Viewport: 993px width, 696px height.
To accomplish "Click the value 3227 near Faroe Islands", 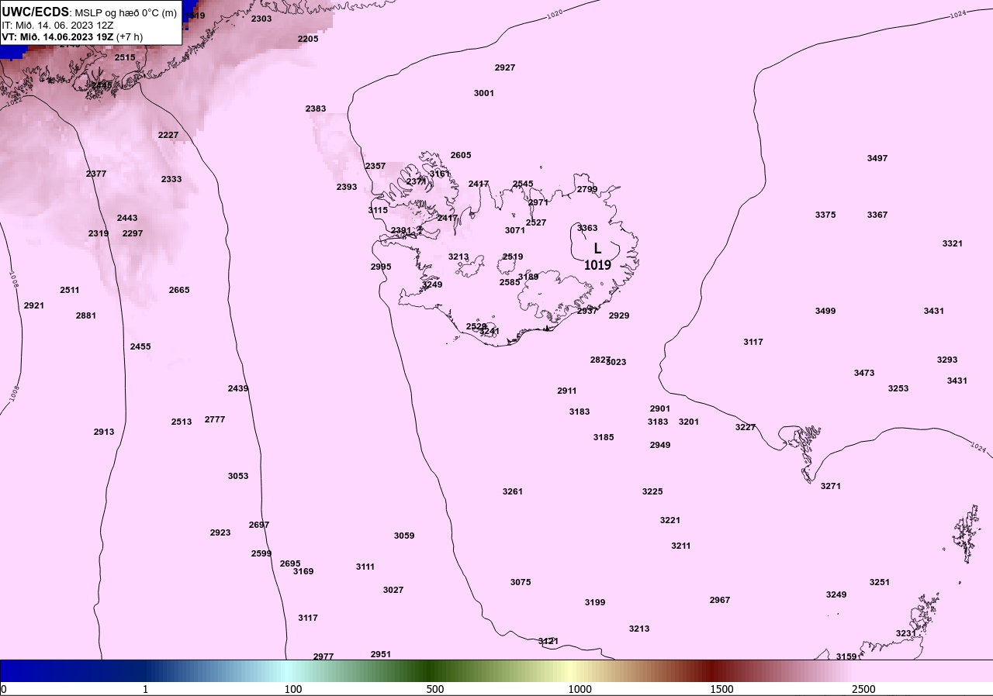I will click(x=746, y=427).
